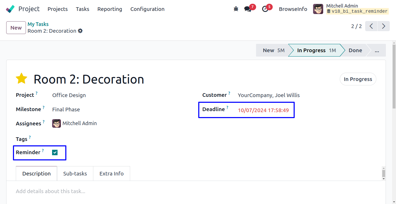
Task: Open the My Tasks breadcrumb link
Action: coord(38,24)
